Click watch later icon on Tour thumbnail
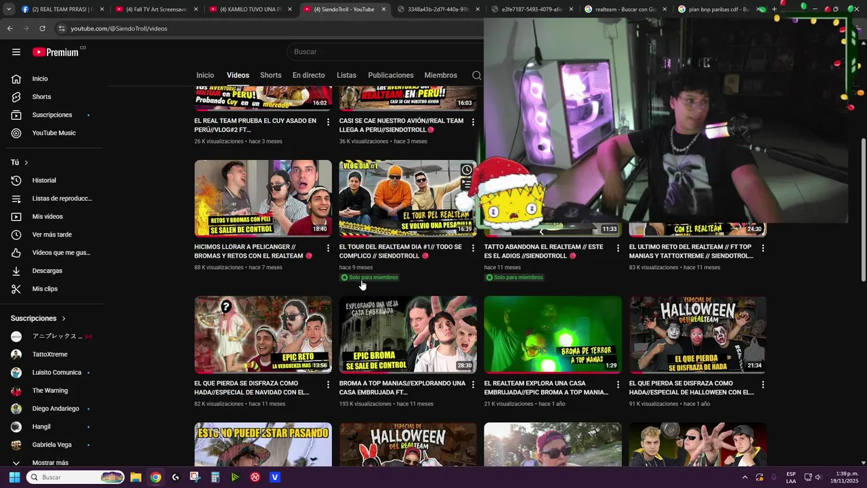This screenshot has width=867, height=488. point(467,169)
